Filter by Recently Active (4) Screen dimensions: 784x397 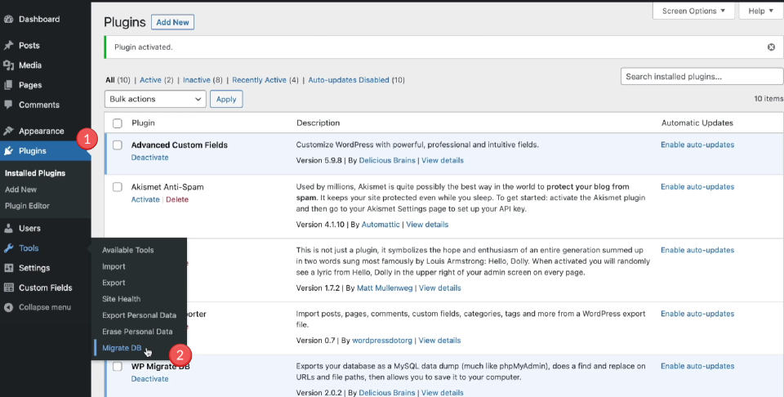pos(265,80)
